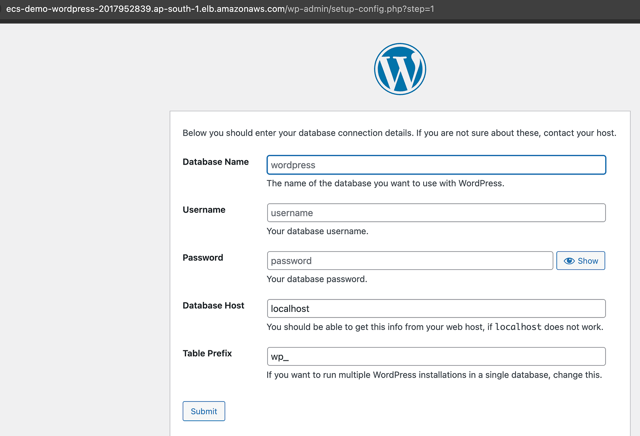Show the database password
This screenshot has width=640, height=436.
[580, 261]
